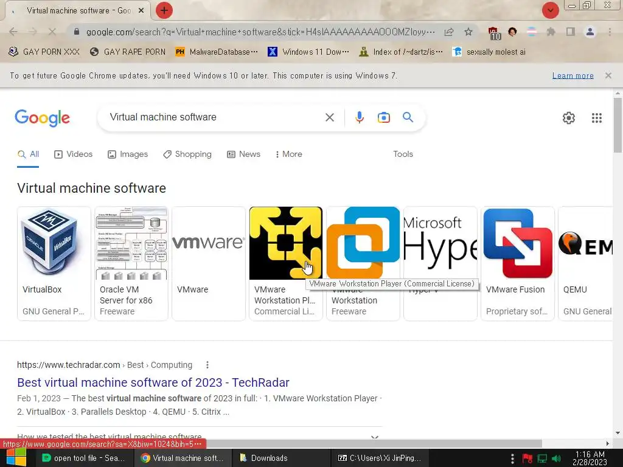Open the Microsoft Hyper-V card
Image resolution: width=623 pixels, height=467 pixels.
pyautogui.click(x=440, y=263)
